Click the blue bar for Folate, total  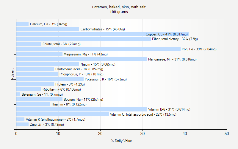click(x=29, y=44)
